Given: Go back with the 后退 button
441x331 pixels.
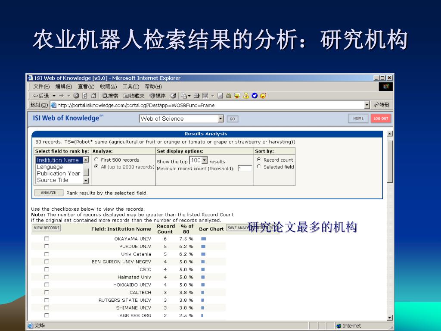Looking at the screenshot, I should point(41,96).
